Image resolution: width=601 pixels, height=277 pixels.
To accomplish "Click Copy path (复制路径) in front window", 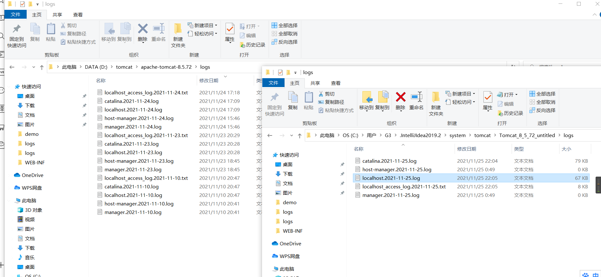I will [331, 102].
